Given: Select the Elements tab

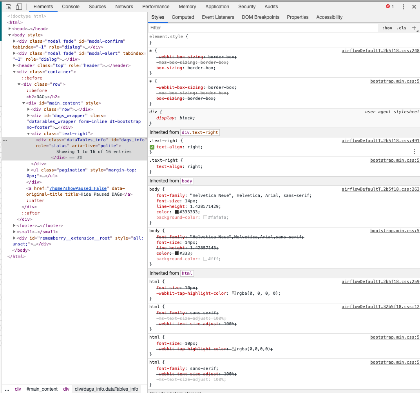Looking at the screenshot, I should click(x=43, y=7).
